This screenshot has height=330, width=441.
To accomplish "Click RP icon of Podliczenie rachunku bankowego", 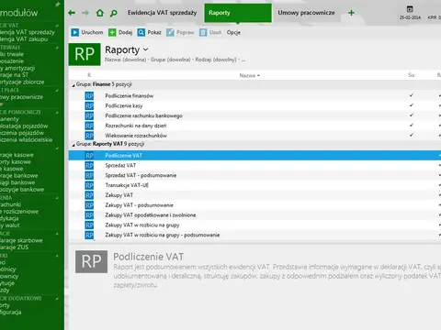I will (x=89, y=116).
